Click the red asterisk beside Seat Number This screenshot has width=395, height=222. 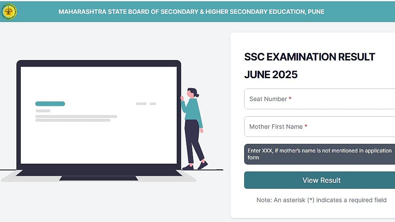[x=290, y=99]
